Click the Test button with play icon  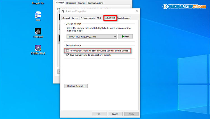125,36
